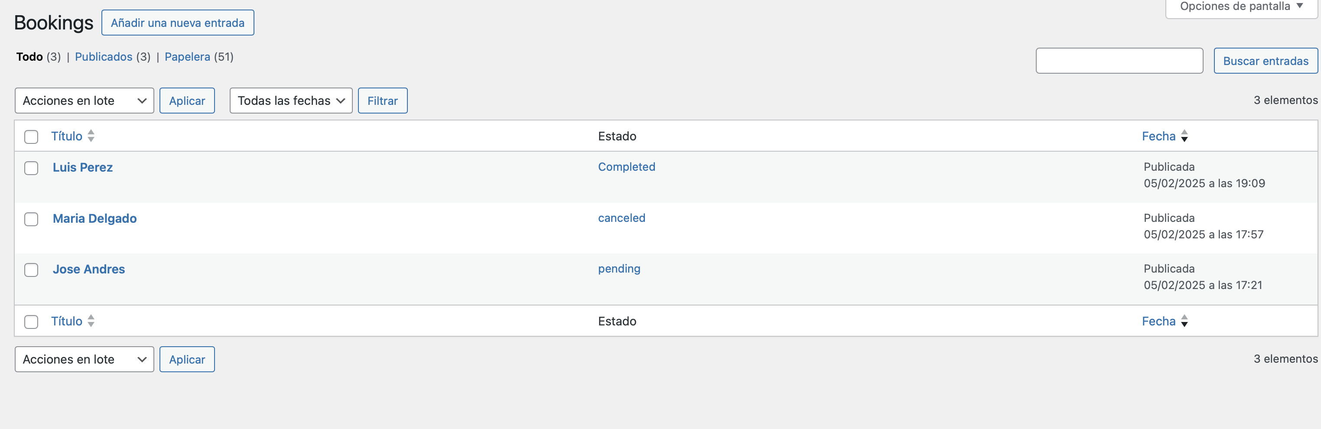
Task: Expand Opciones de pantalla panel
Action: (1241, 7)
